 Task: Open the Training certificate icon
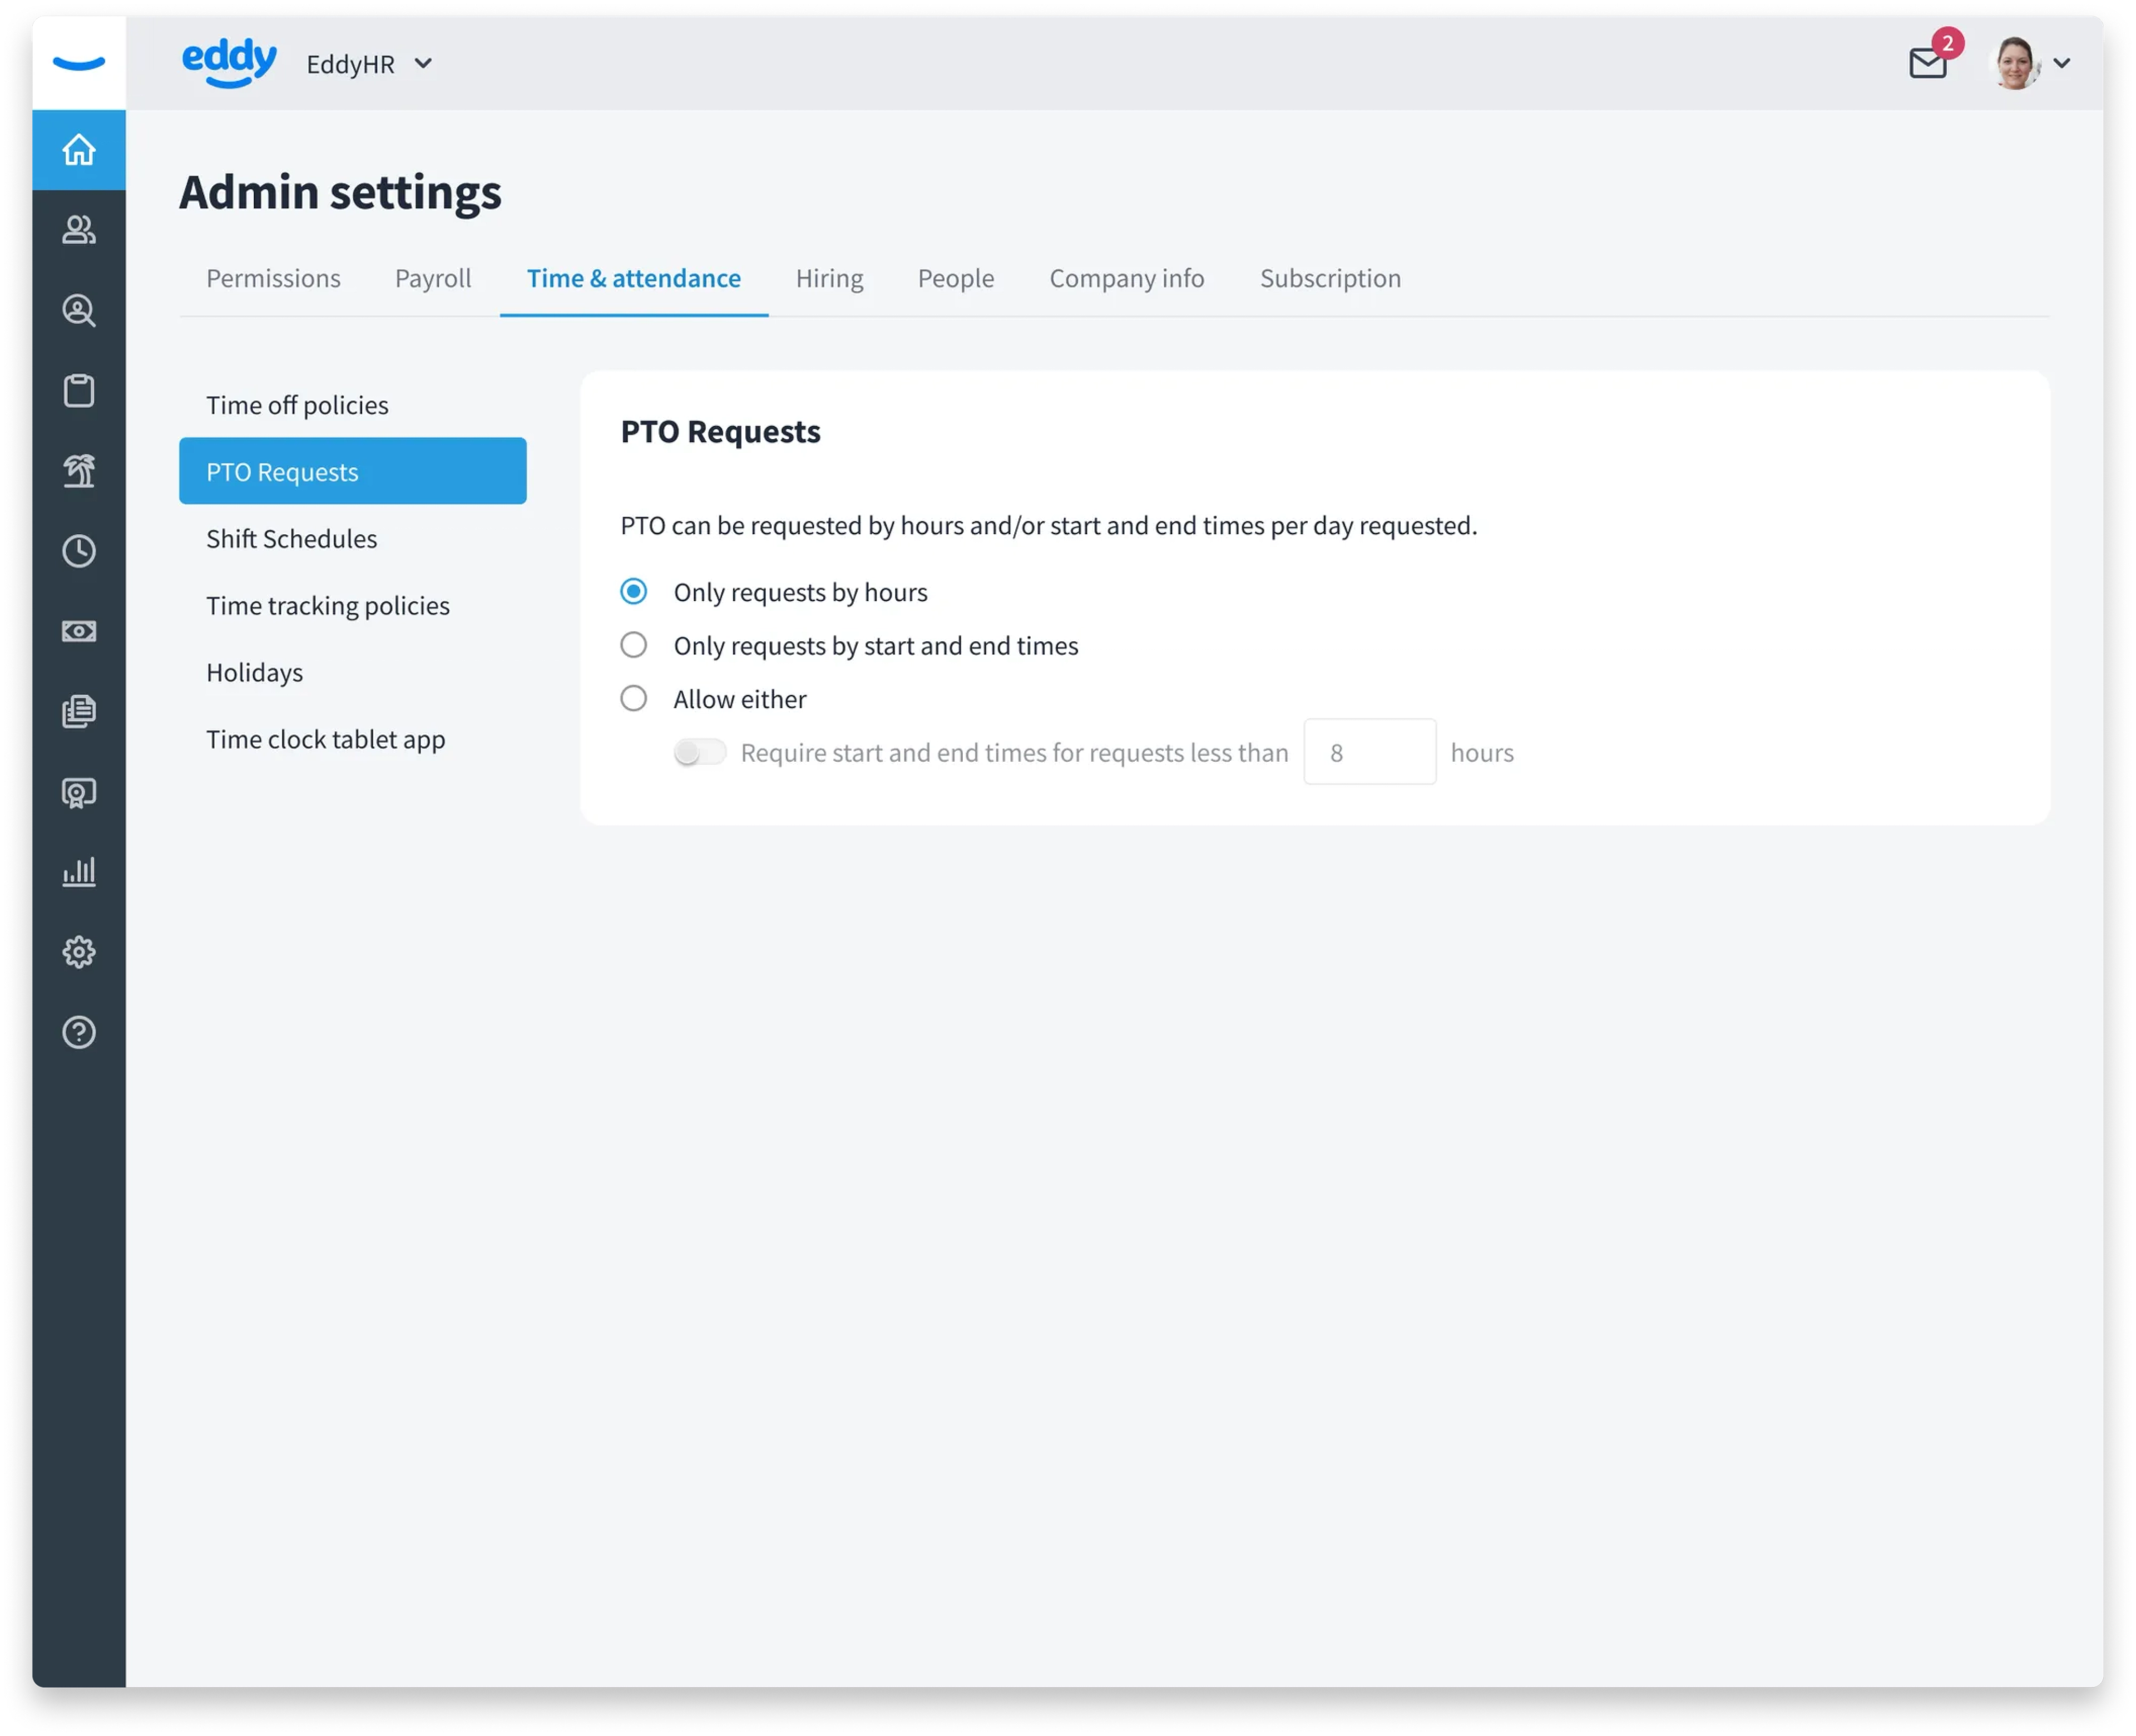79,792
